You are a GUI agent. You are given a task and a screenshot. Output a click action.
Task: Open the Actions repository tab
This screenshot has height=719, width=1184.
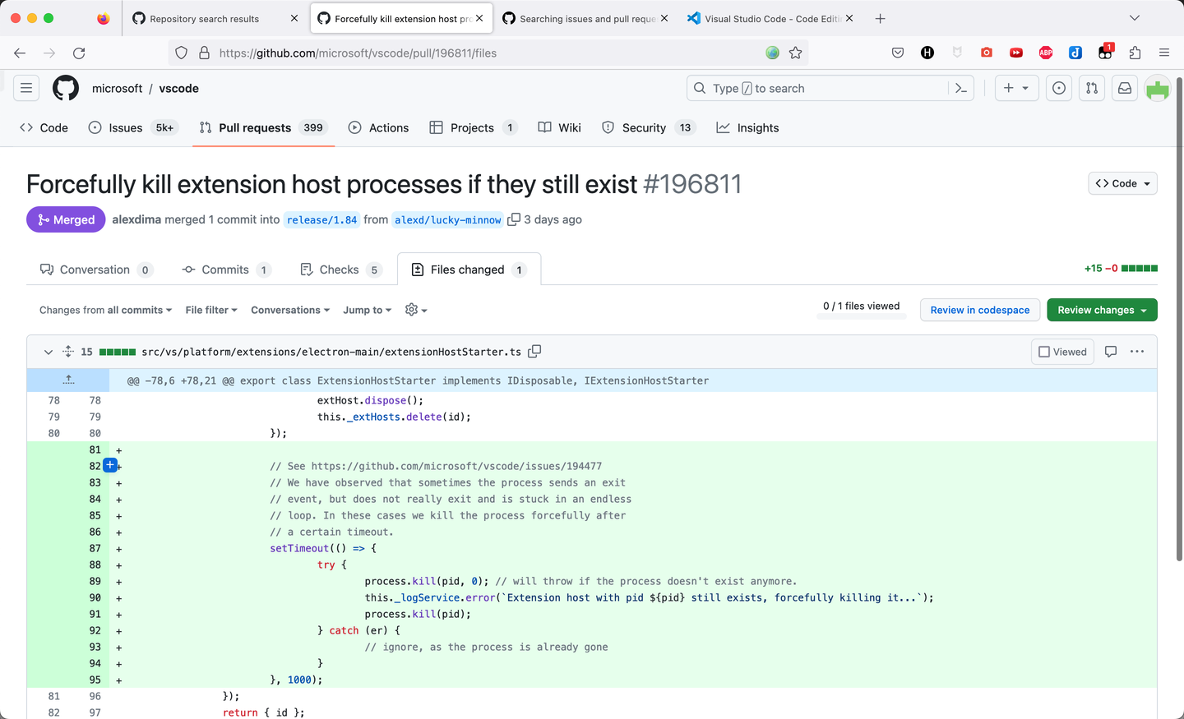[x=378, y=127]
